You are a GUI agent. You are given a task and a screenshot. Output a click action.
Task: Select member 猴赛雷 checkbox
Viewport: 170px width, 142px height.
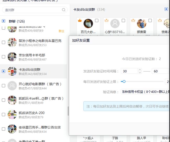point(150,20)
